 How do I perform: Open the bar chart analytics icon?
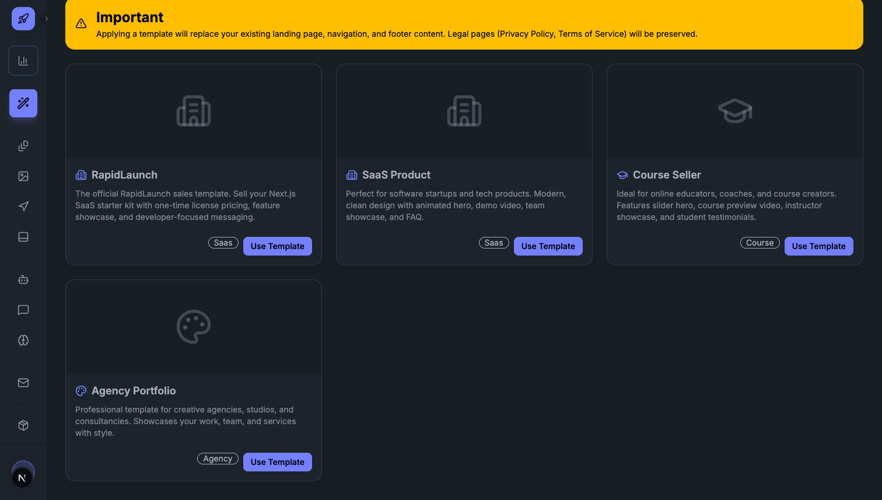pos(23,61)
